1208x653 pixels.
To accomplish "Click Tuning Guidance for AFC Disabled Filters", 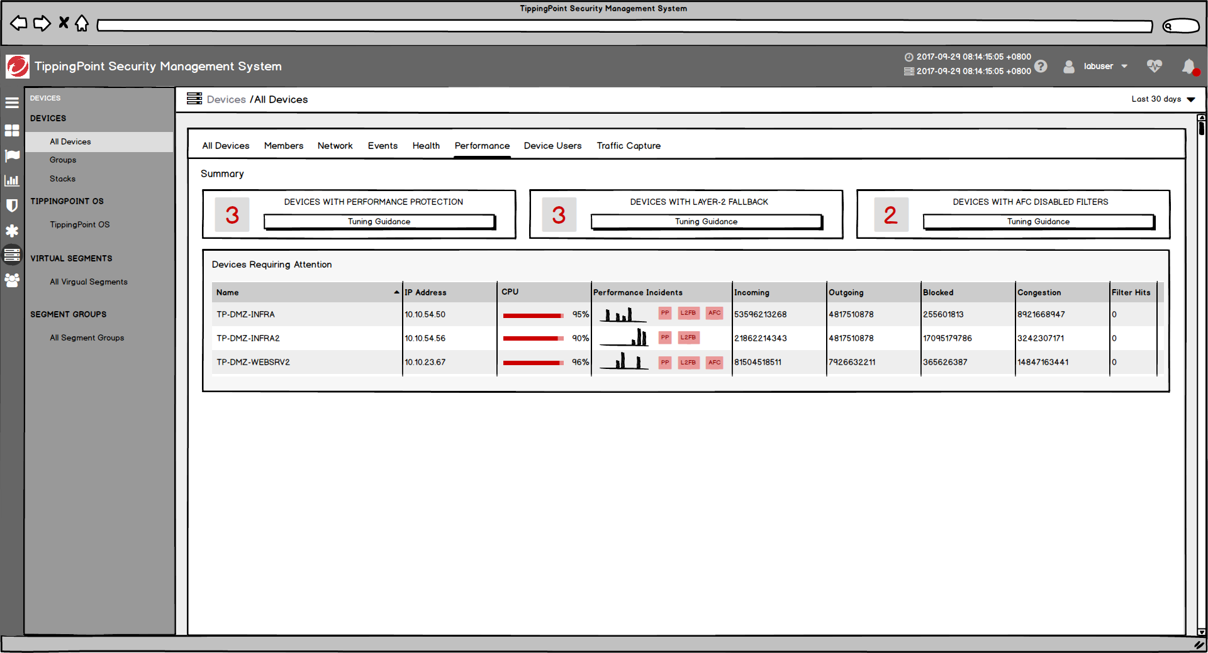I will [1039, 221].
